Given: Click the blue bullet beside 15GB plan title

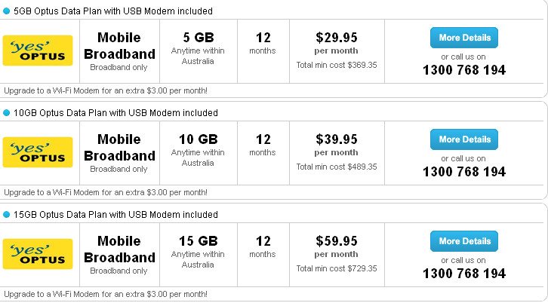Looking at the screenshot, I should point(6,215).
